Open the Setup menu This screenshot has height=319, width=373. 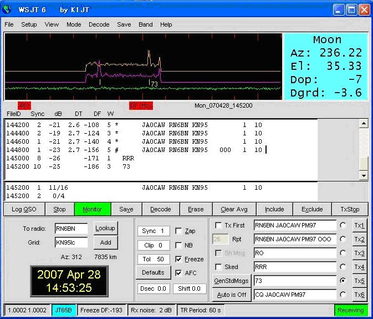pyautogui.click(x=29, y=24)
